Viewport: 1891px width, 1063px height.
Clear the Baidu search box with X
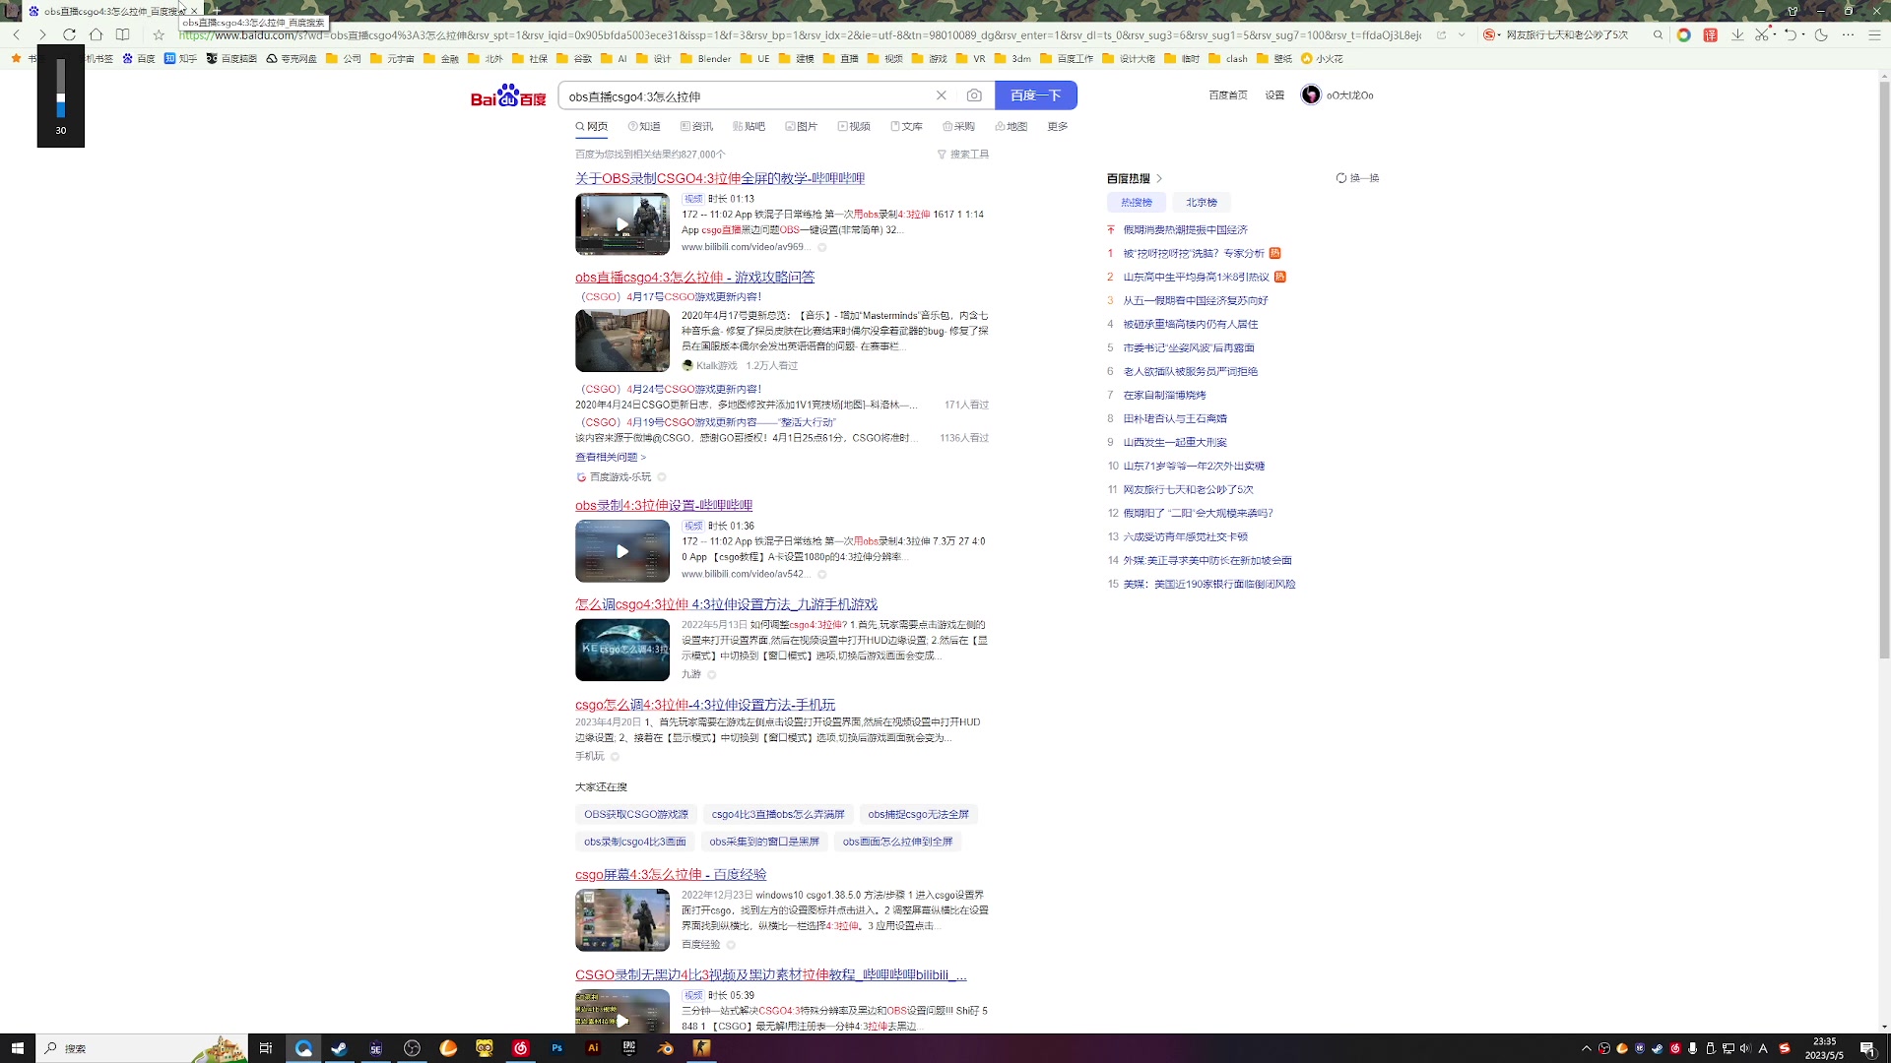[942, 95]
